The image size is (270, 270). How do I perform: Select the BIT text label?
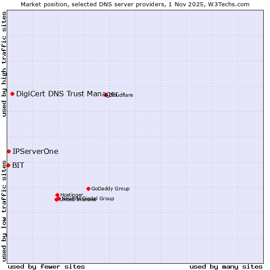[18, 166]
